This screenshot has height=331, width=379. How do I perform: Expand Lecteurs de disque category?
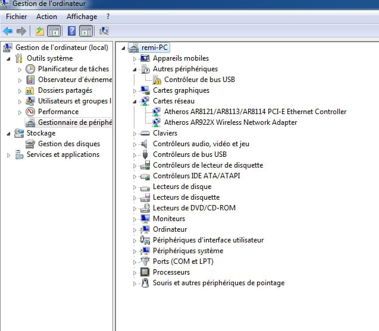tap(134, 187)
